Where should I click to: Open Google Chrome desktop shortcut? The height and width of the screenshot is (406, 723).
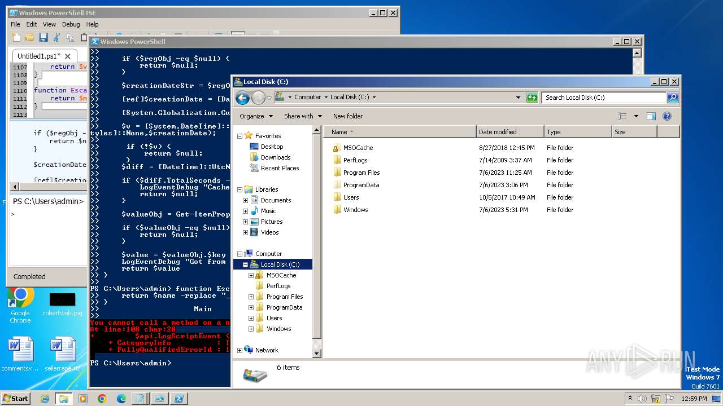(x=20, y=305)
